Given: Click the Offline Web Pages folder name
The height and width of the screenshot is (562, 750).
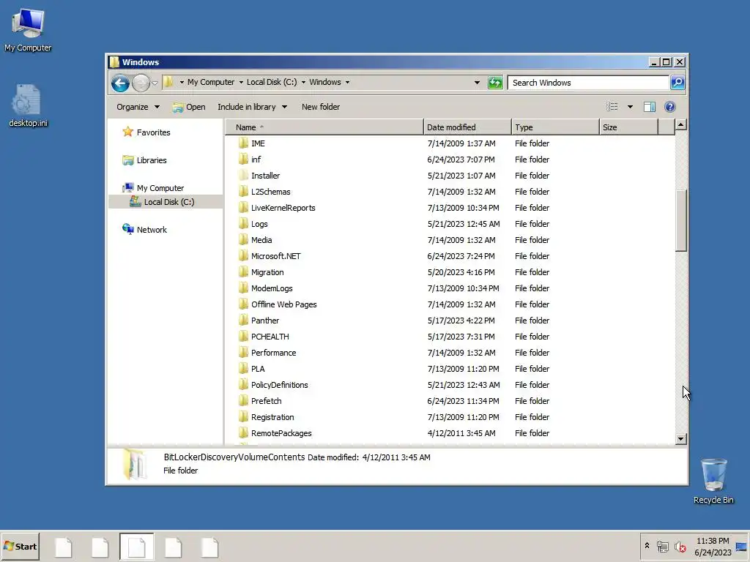Looking at the screenshot, I should pyautogui.click(x=284, y=304).
